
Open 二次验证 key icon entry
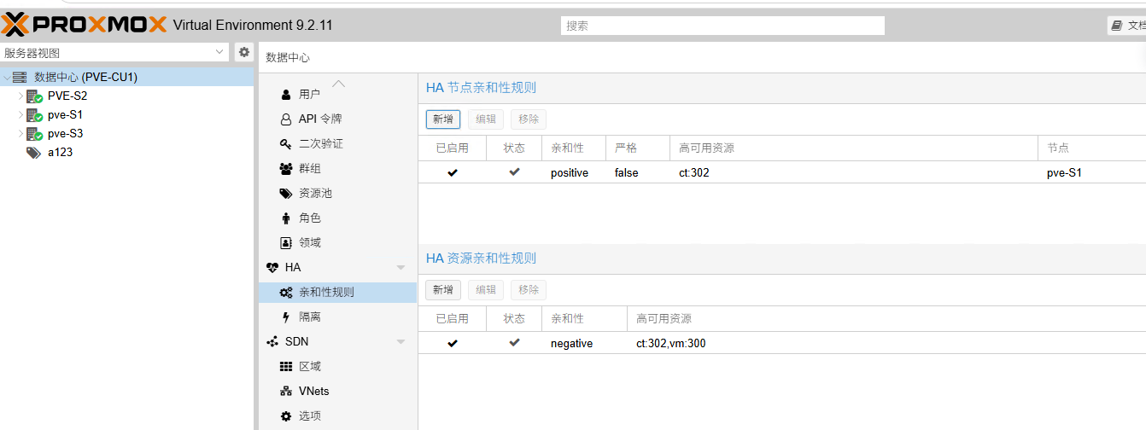coord(286,143)
